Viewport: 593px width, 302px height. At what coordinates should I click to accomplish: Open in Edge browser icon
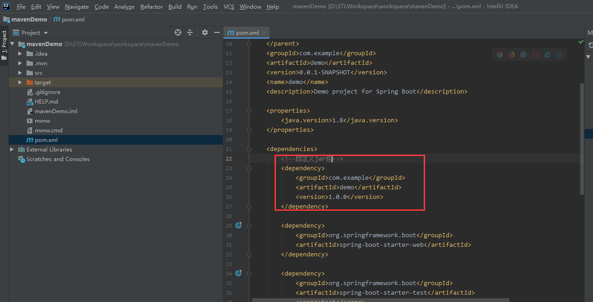[x=559, y=55]
